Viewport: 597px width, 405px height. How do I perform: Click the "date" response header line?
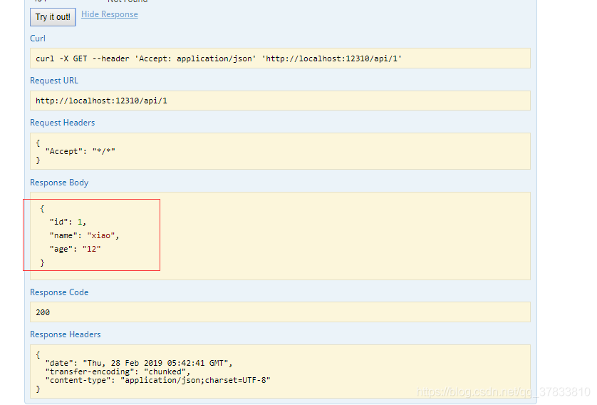click(x=139, y=363)
